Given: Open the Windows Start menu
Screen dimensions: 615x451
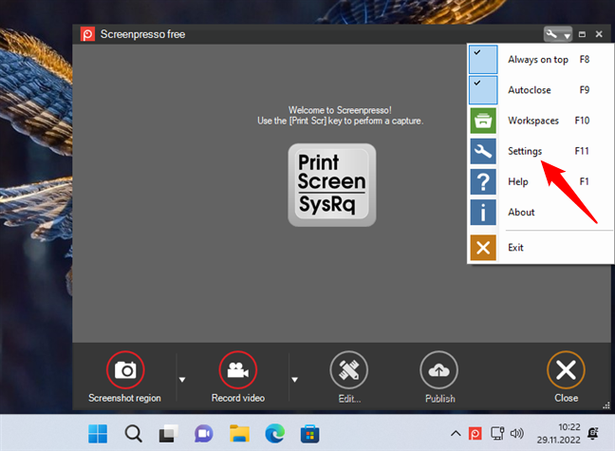Looking at the screenshot, I should 98,434.
